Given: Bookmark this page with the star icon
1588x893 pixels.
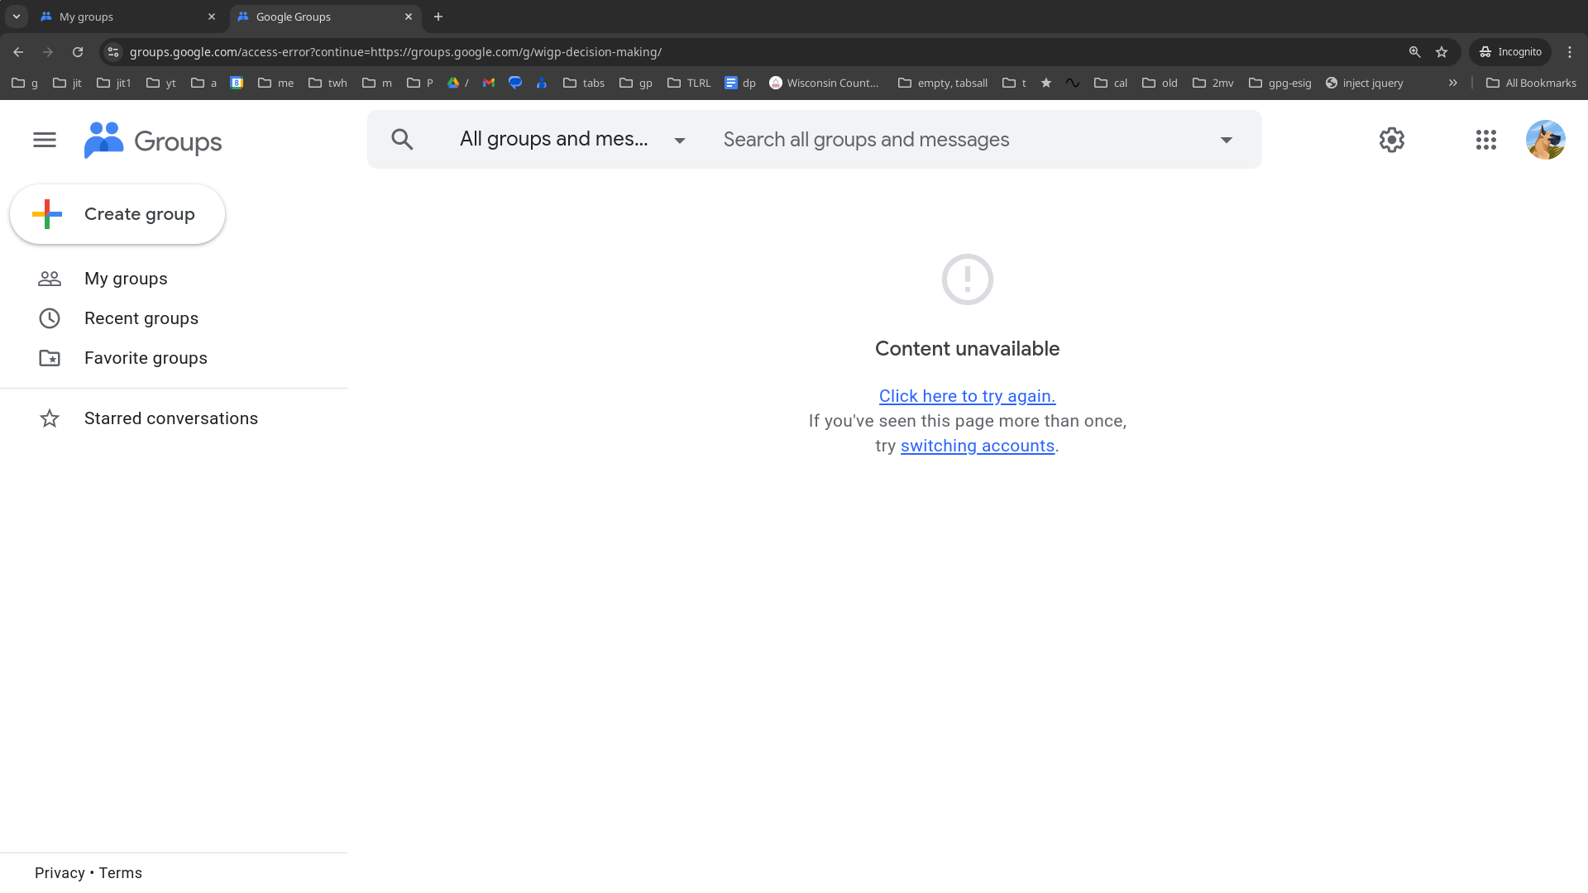Looking at the screenshot, I should click(x=1442, y=52).
